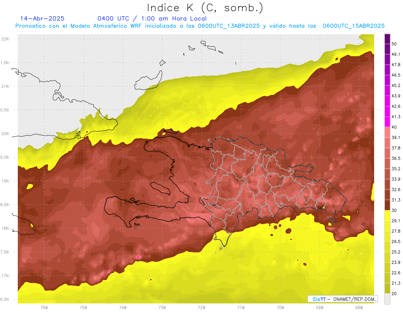Click the '73W' longitude axis label

pos(162,307)
